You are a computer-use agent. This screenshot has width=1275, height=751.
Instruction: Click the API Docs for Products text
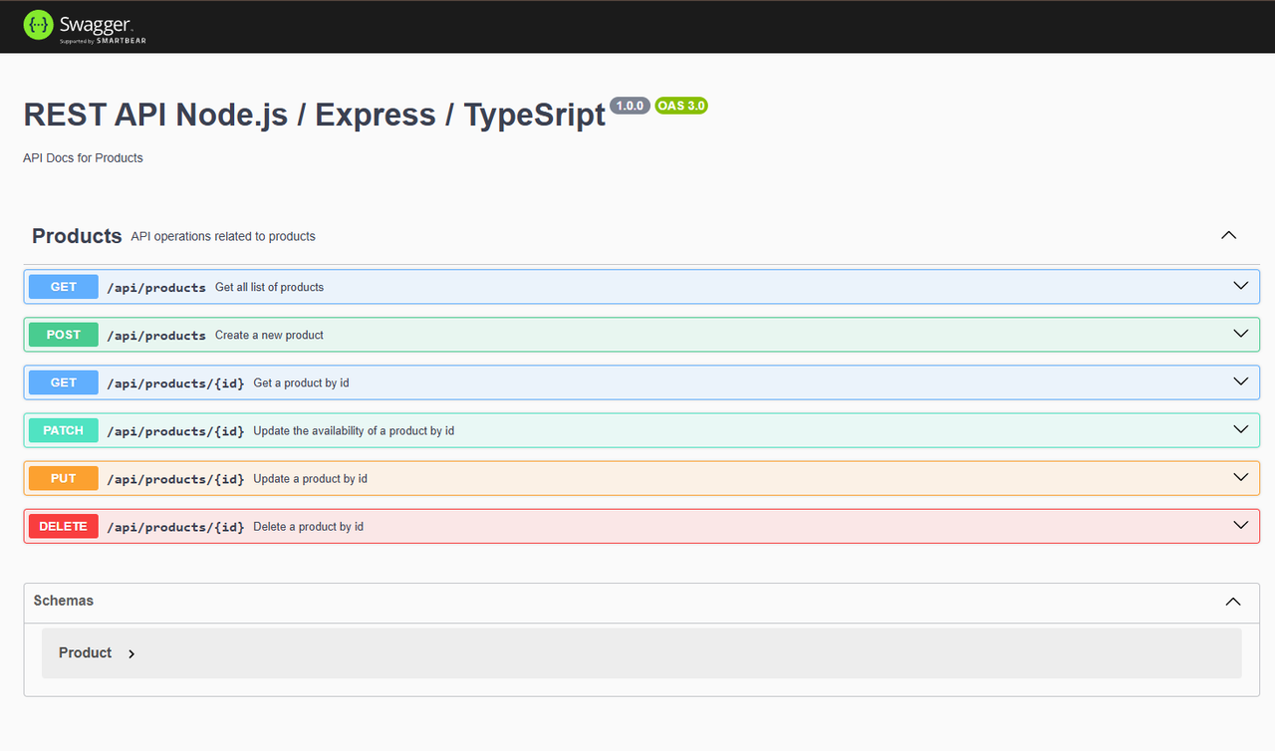pyautogui.click(x=83, y=157)
